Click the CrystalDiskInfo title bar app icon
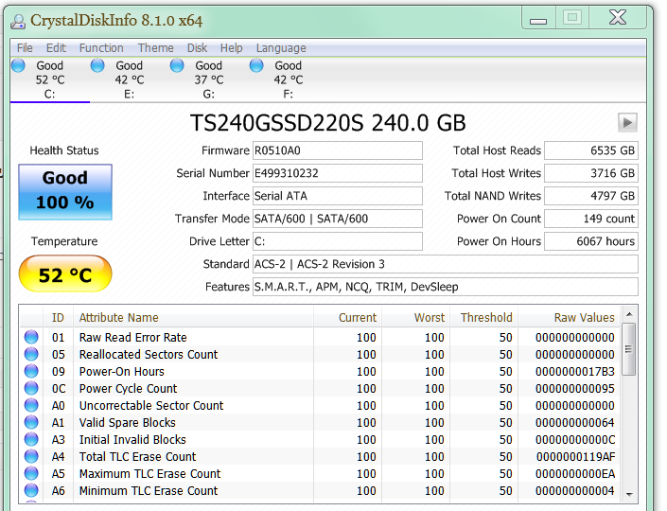The height and width of the screenshot is (511, 667). click(18, 21)
